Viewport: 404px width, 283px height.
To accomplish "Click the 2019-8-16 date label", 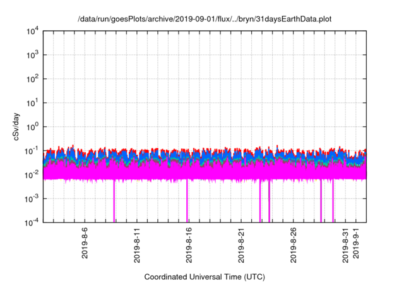I will (x=189, y=245).
